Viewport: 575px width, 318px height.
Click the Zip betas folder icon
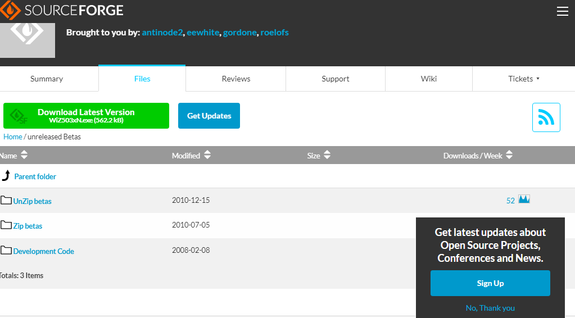click(6, 225)
